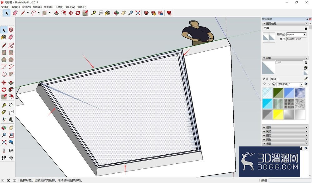The image size is (312, 183).
Task: Go to materials home in model
Action: 274,84
